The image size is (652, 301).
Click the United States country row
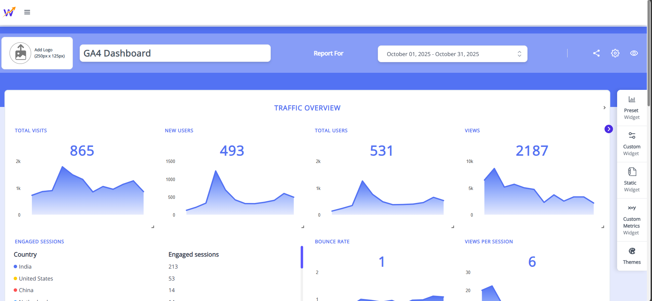tap(36, 278)
